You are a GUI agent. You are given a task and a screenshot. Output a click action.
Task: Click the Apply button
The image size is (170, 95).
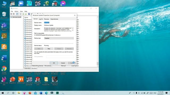(x=72, y=63)
